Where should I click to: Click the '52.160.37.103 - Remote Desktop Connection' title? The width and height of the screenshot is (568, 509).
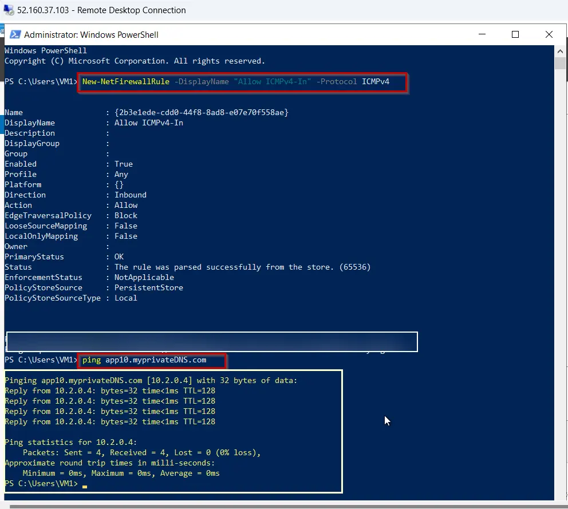coord(101,10)
